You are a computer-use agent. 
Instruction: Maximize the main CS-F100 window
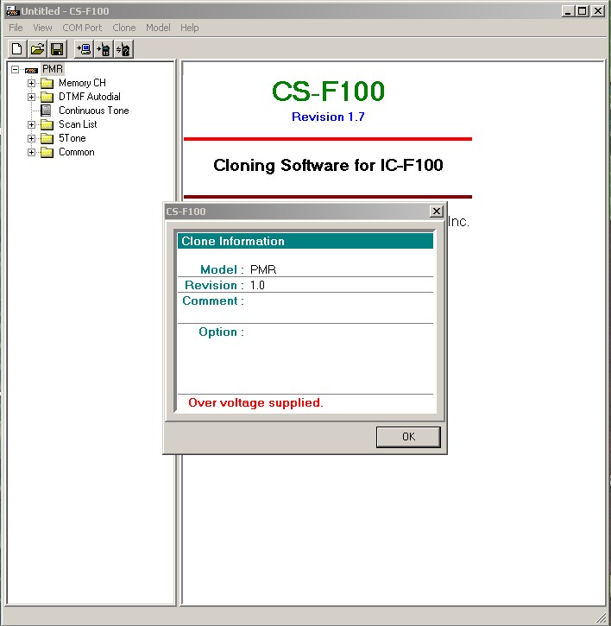(583, 10)
